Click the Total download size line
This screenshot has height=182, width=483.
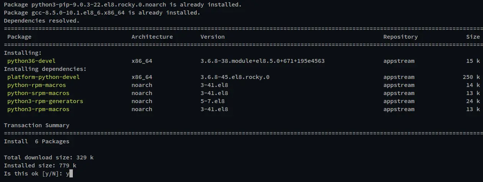coord(49,157)
